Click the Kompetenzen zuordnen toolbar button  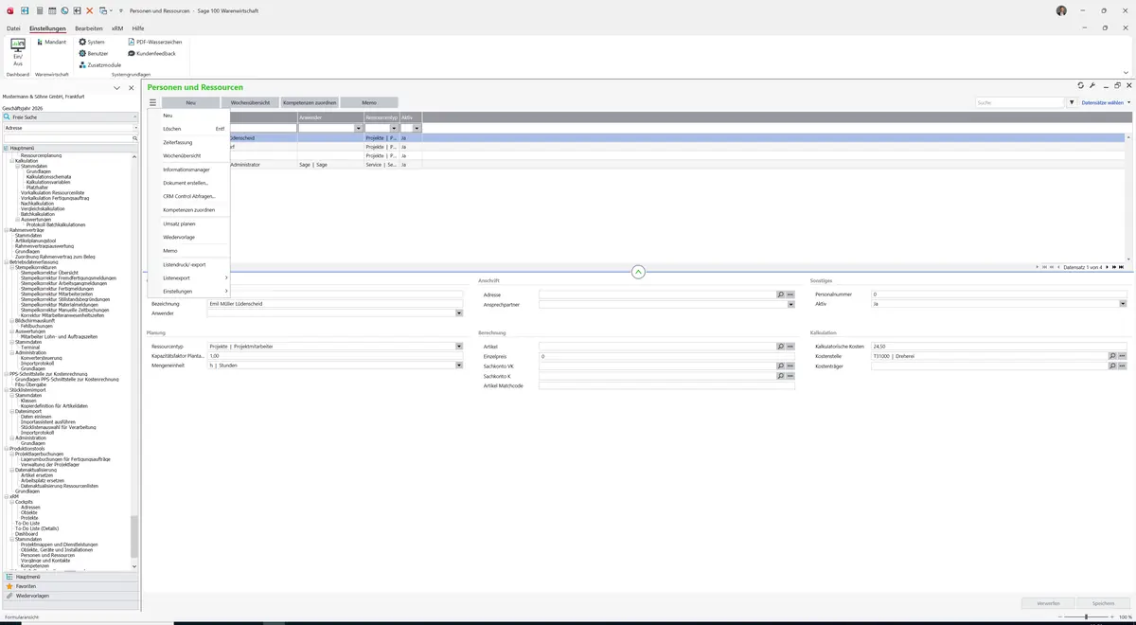coord(310,102)
